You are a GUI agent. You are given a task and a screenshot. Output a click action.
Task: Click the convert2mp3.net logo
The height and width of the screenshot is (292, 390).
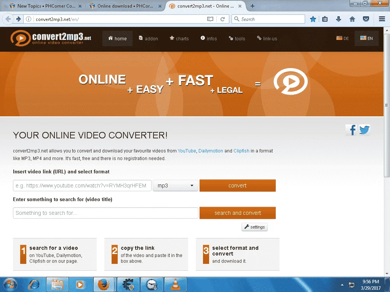pos(51,38)
